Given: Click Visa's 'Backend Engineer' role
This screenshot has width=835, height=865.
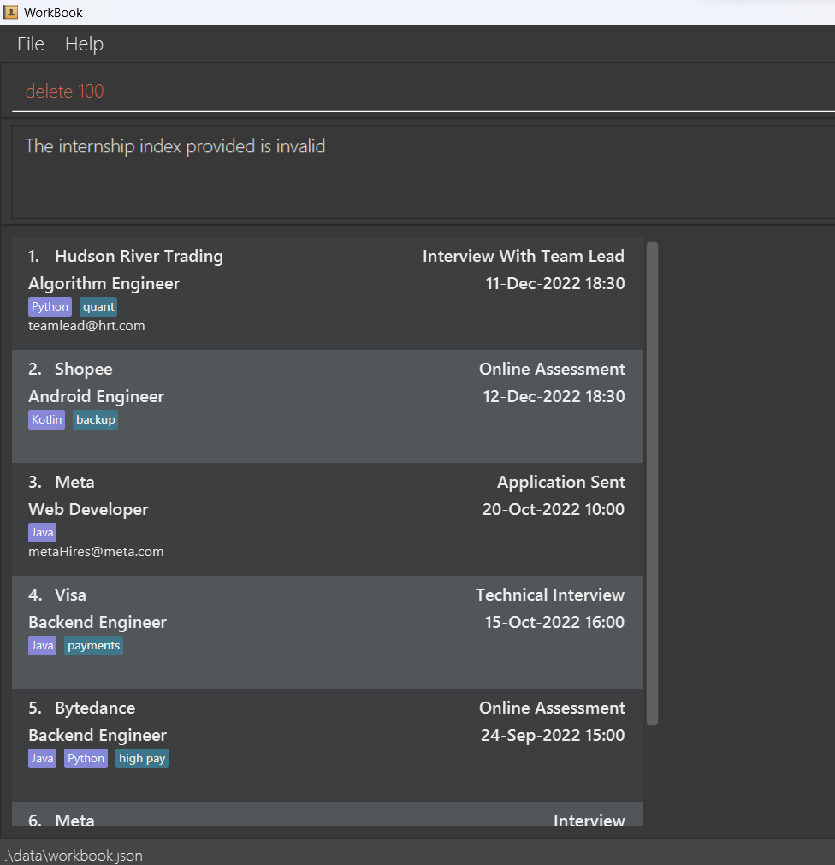Looking at the screenshot, I should [97, 622].
